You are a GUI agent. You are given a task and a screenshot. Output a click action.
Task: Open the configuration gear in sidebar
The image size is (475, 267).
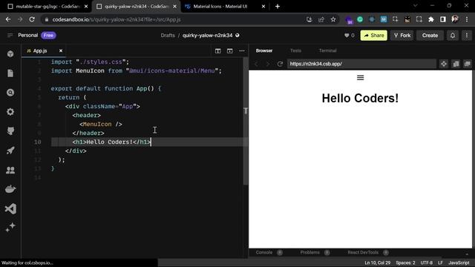click(10, 112)
